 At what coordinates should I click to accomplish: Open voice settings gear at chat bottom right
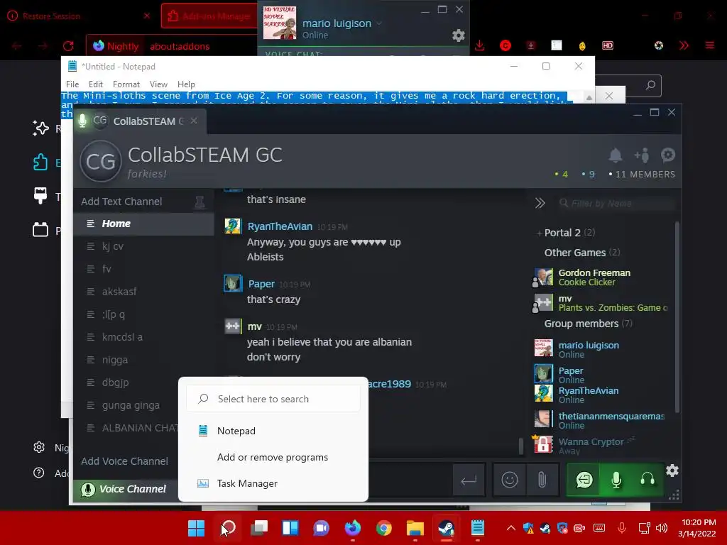coord(672,471)
